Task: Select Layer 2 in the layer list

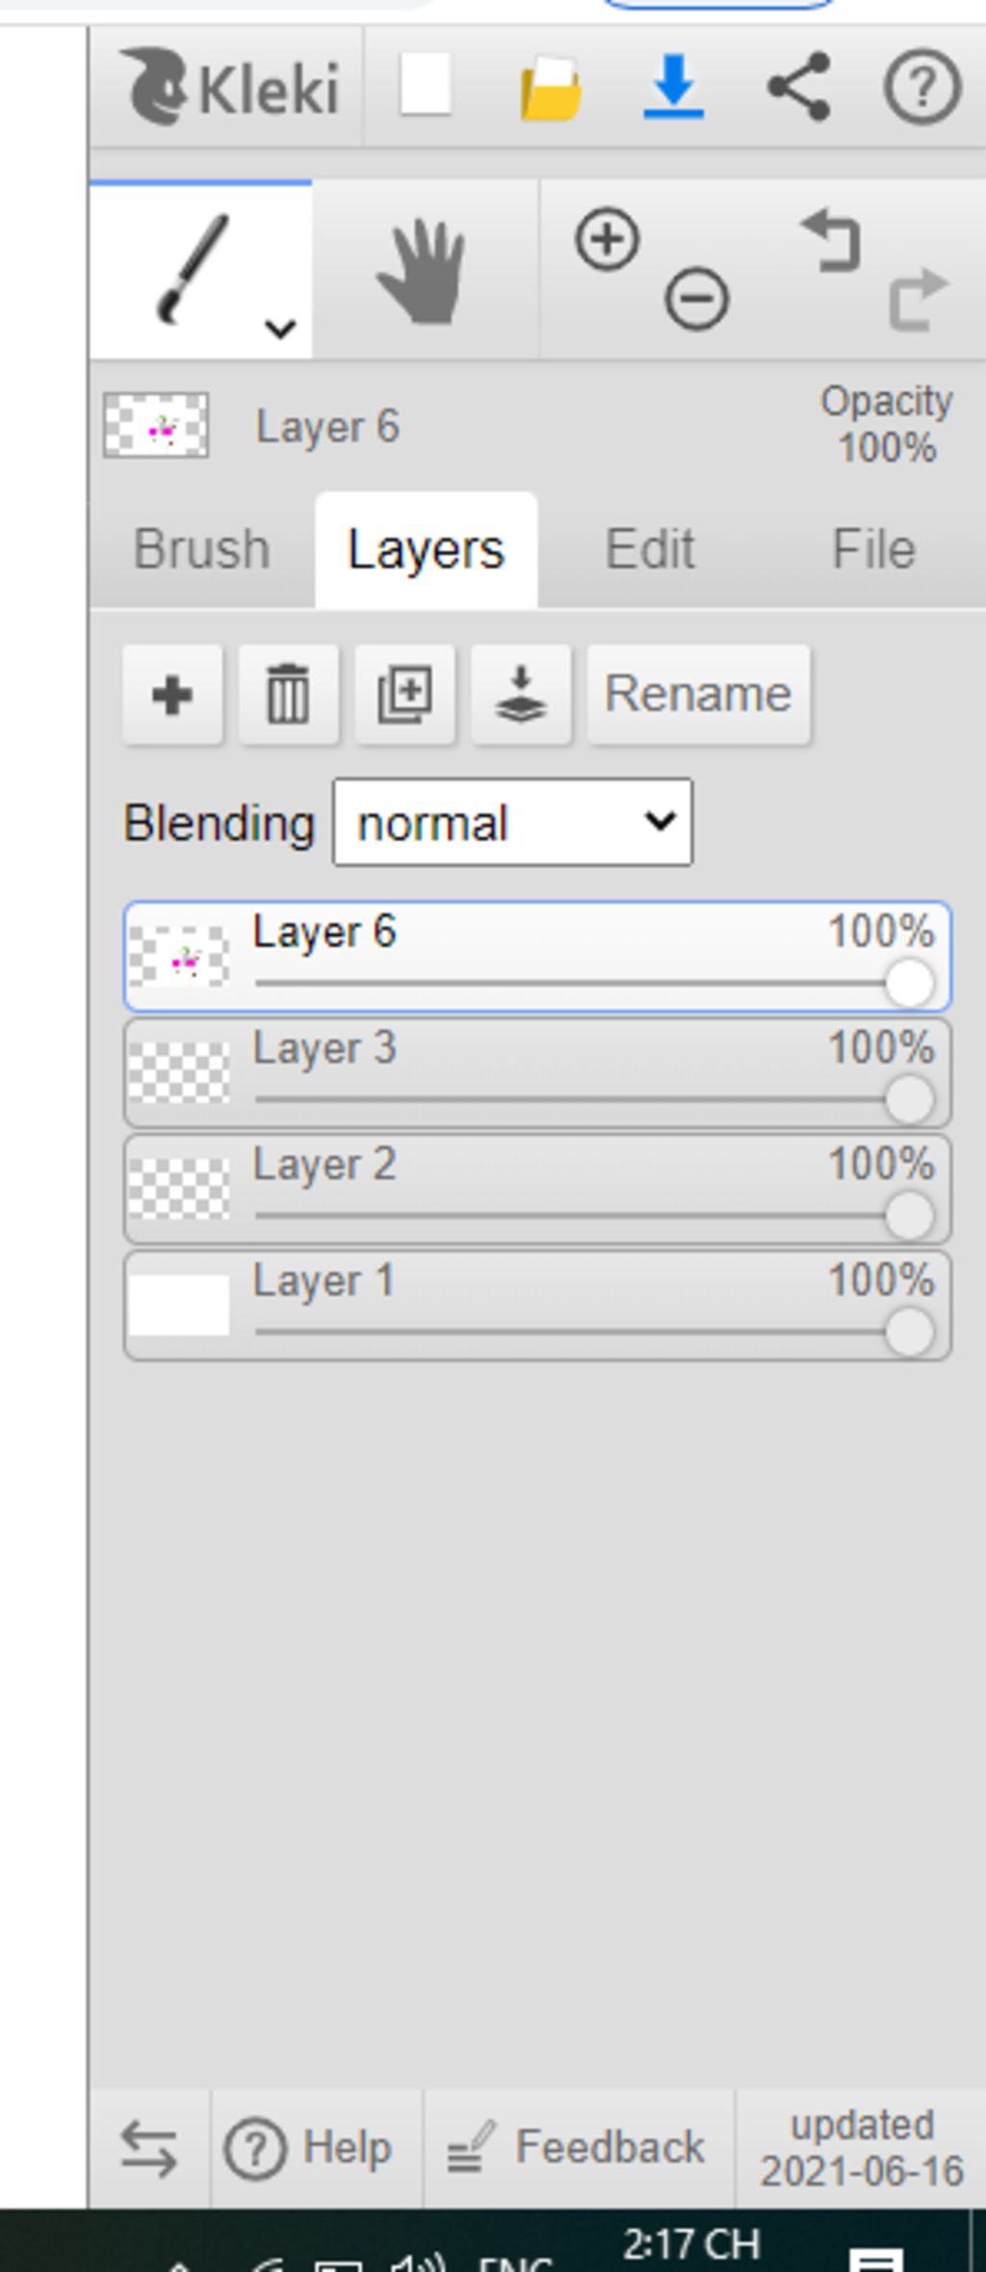Action: pos(537,1189)
